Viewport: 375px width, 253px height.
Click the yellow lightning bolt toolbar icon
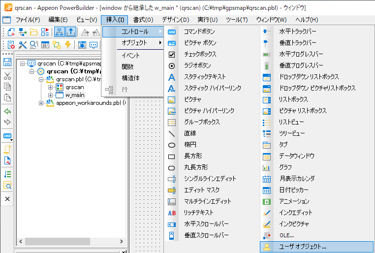68,45
